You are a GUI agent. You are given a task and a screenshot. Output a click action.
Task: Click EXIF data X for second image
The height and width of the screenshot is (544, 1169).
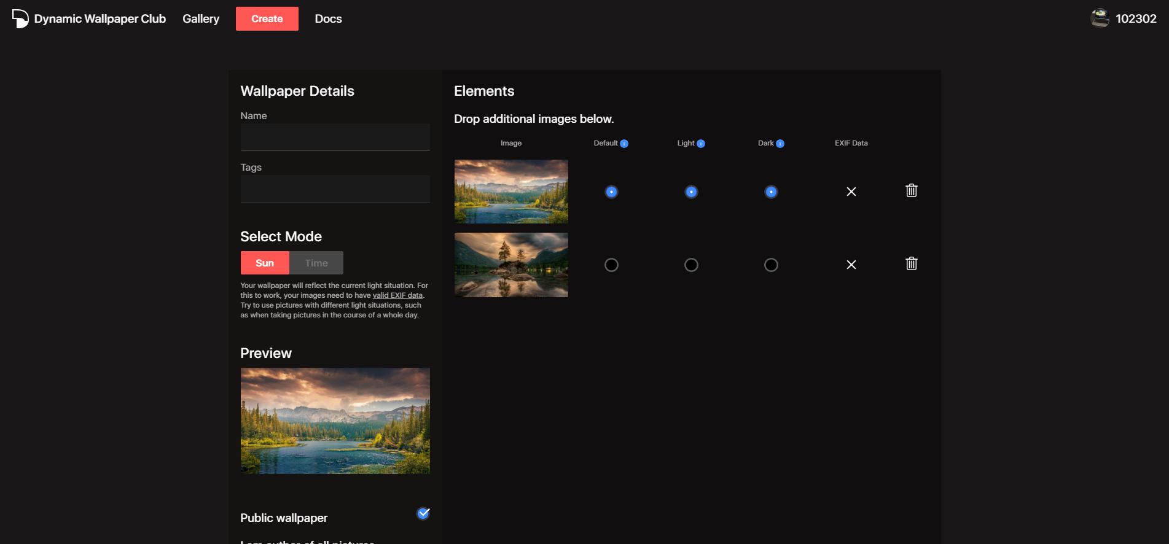(x=851, y=265)
